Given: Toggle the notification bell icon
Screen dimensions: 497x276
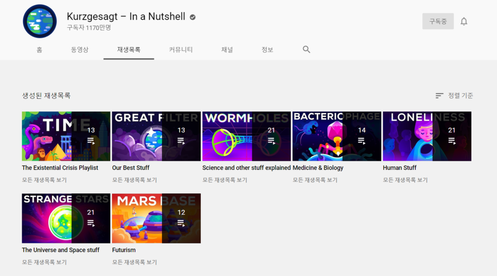Looking at the screenshot, I should (464, 21).
